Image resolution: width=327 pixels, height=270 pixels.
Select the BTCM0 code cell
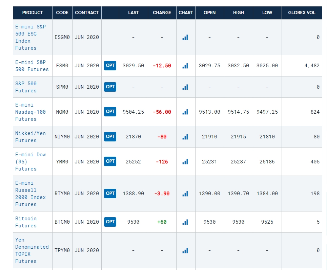62,222
